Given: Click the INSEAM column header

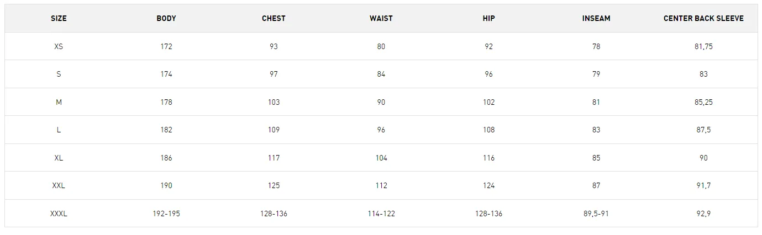Looking at the screenshot, I should [596, 18].
